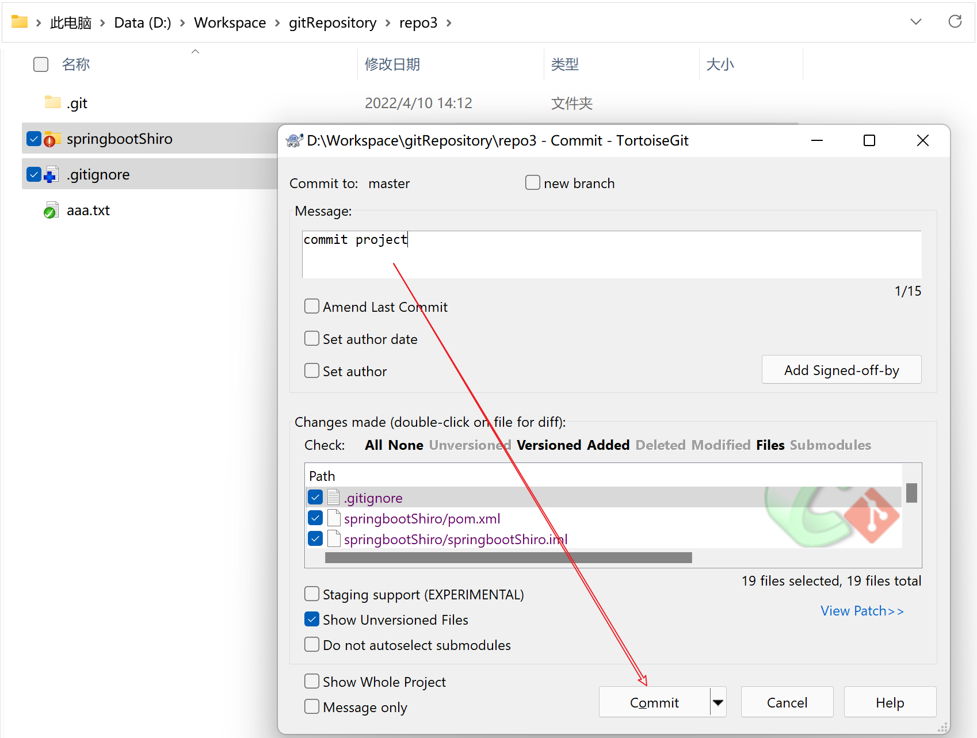Viewport: 977px width, 738px height.
Task: Click the refresh icon in address bar
Action: (955, 22)
